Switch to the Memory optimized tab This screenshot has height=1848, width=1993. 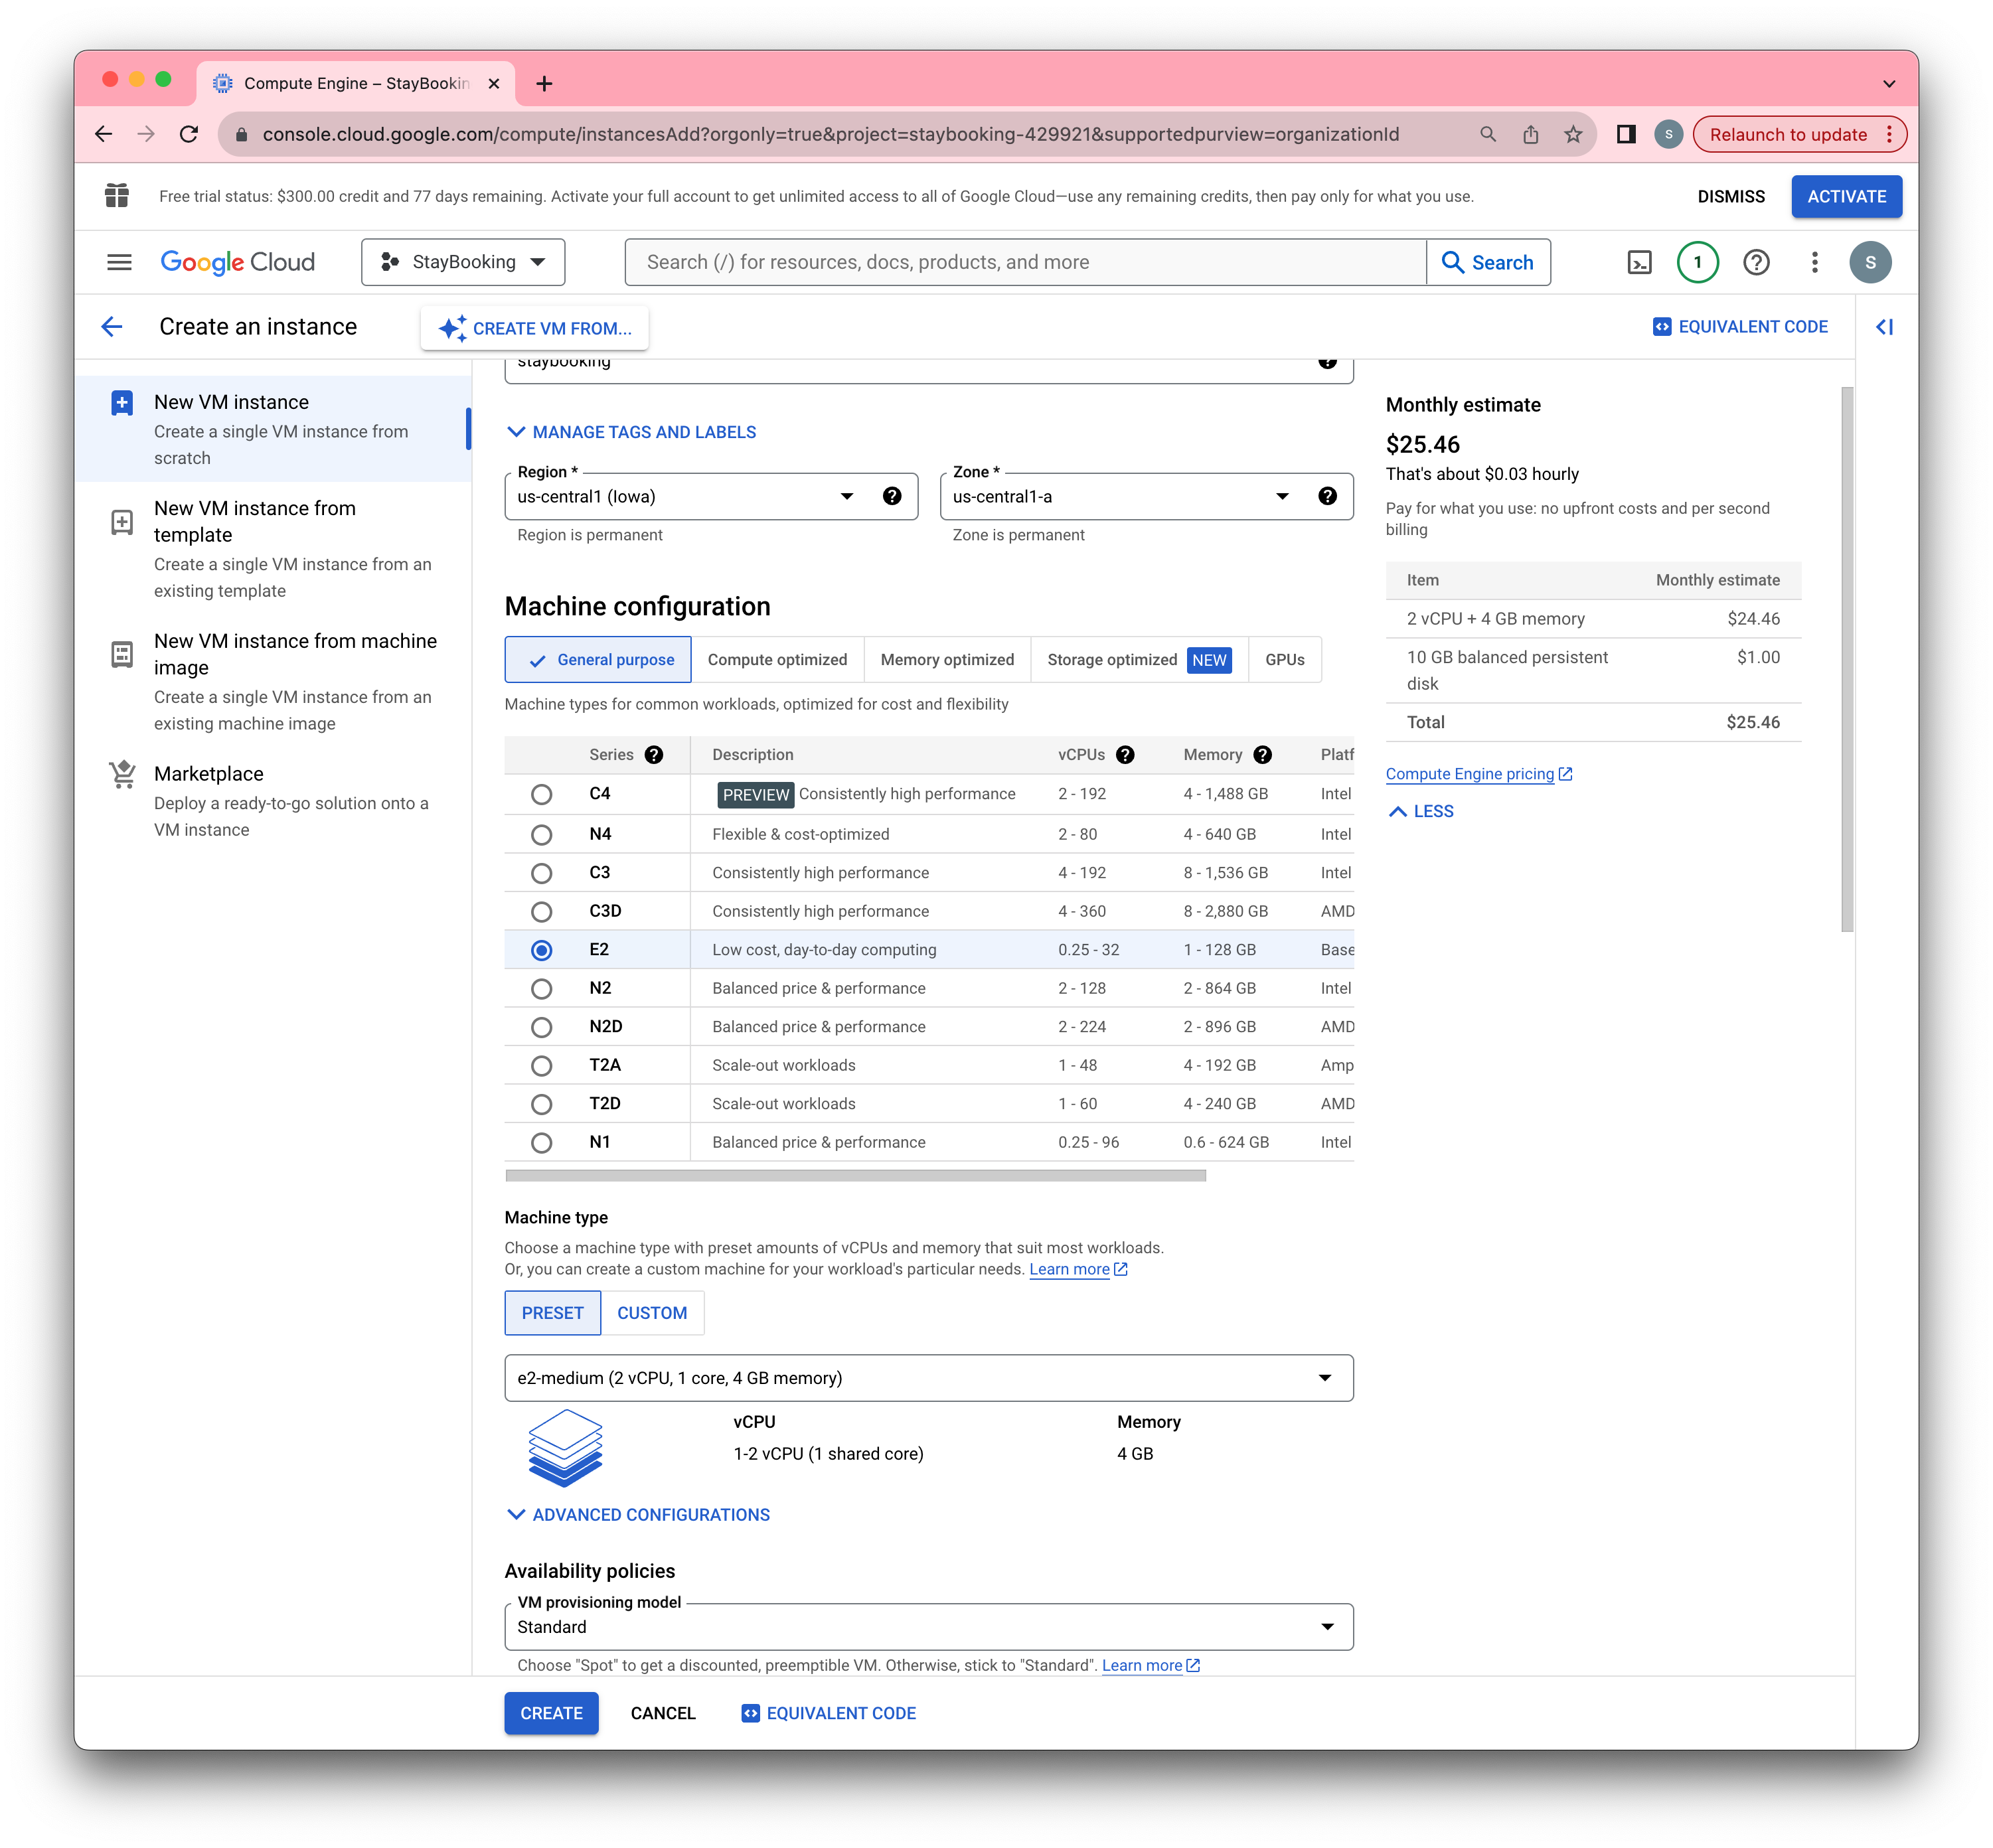tap(947, 660)
